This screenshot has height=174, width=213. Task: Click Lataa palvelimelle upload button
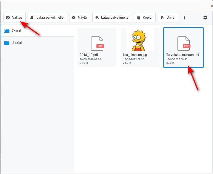[47, 18]
